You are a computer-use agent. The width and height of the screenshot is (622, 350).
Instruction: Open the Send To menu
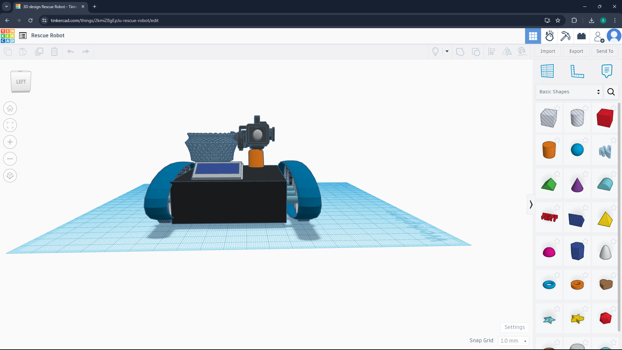pos(605,51)
